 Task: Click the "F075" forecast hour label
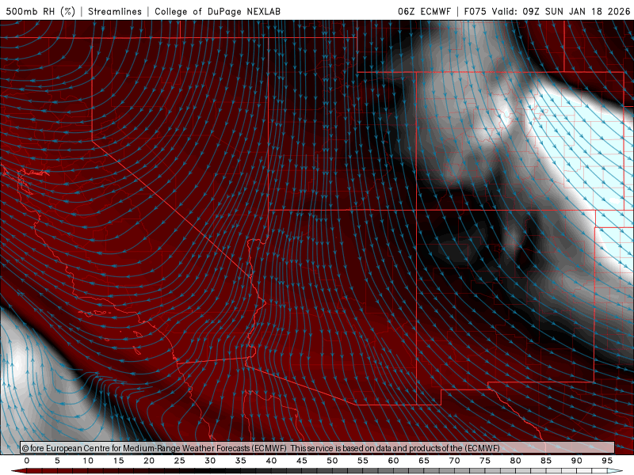(475, 11)
